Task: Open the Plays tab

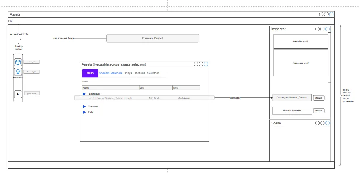Action: coord(128,73)
